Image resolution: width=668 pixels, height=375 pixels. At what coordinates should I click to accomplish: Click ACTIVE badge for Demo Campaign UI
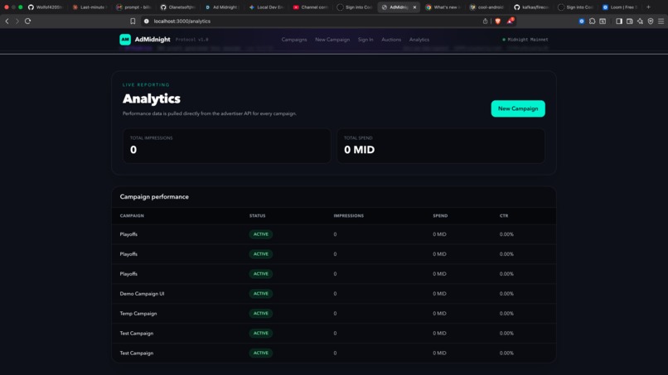click(x=261, y=294)
